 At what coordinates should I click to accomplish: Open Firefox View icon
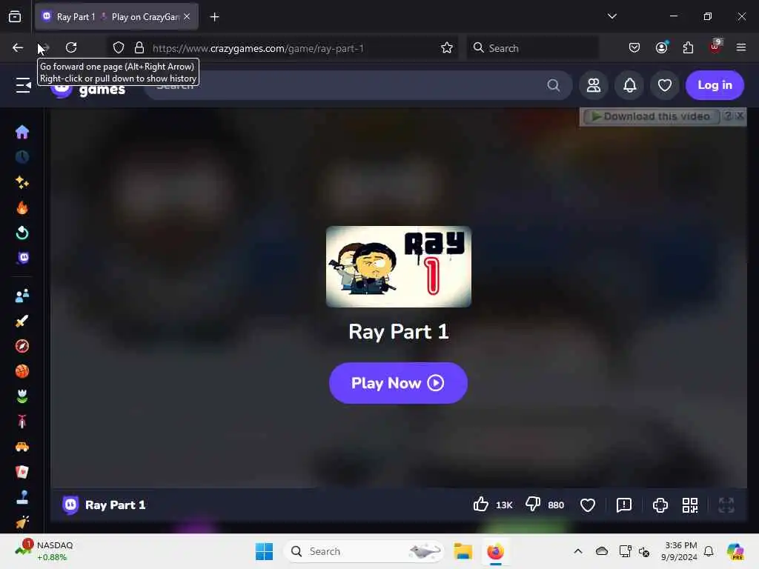(x=15, y=17)
